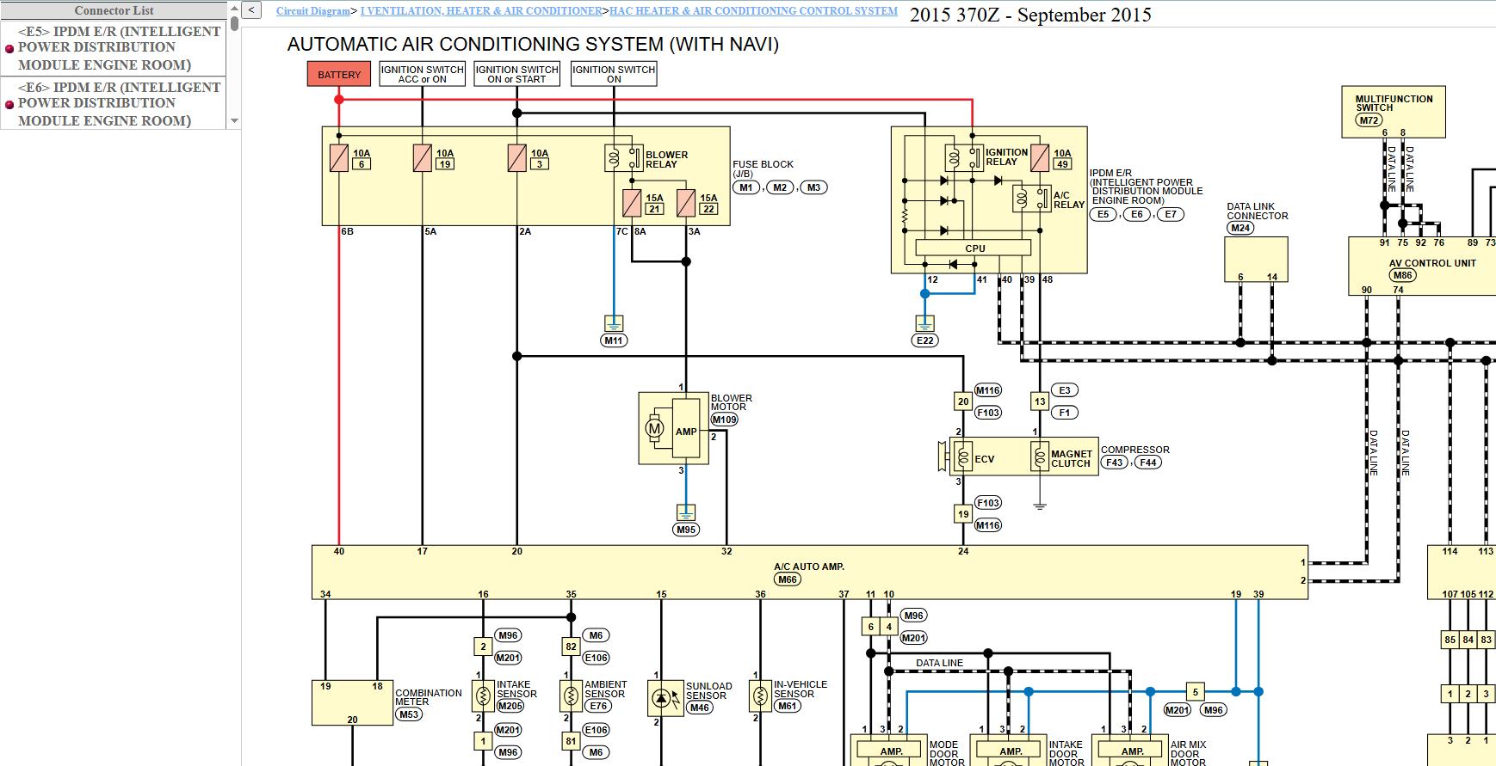Click the 15A fuse number 21 symbol
The height and width of the screenshot is (766, 1496).
coord(632,203)
